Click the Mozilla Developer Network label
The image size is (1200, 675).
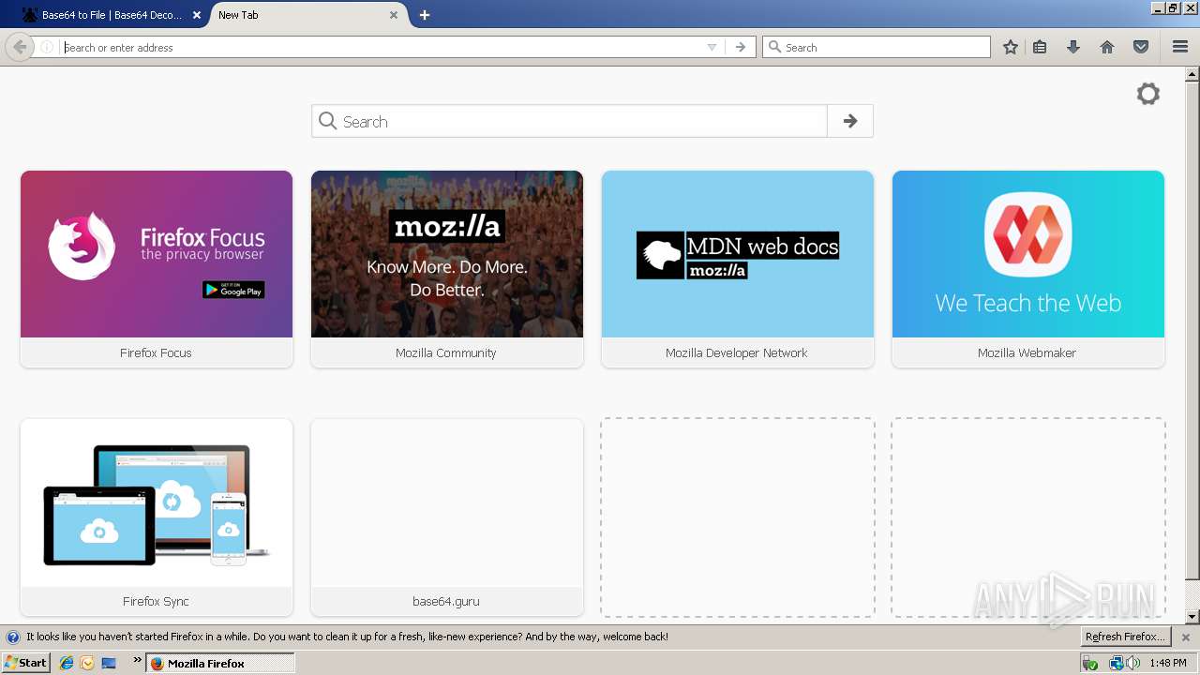pyautogui.click(x=736, y=352)
